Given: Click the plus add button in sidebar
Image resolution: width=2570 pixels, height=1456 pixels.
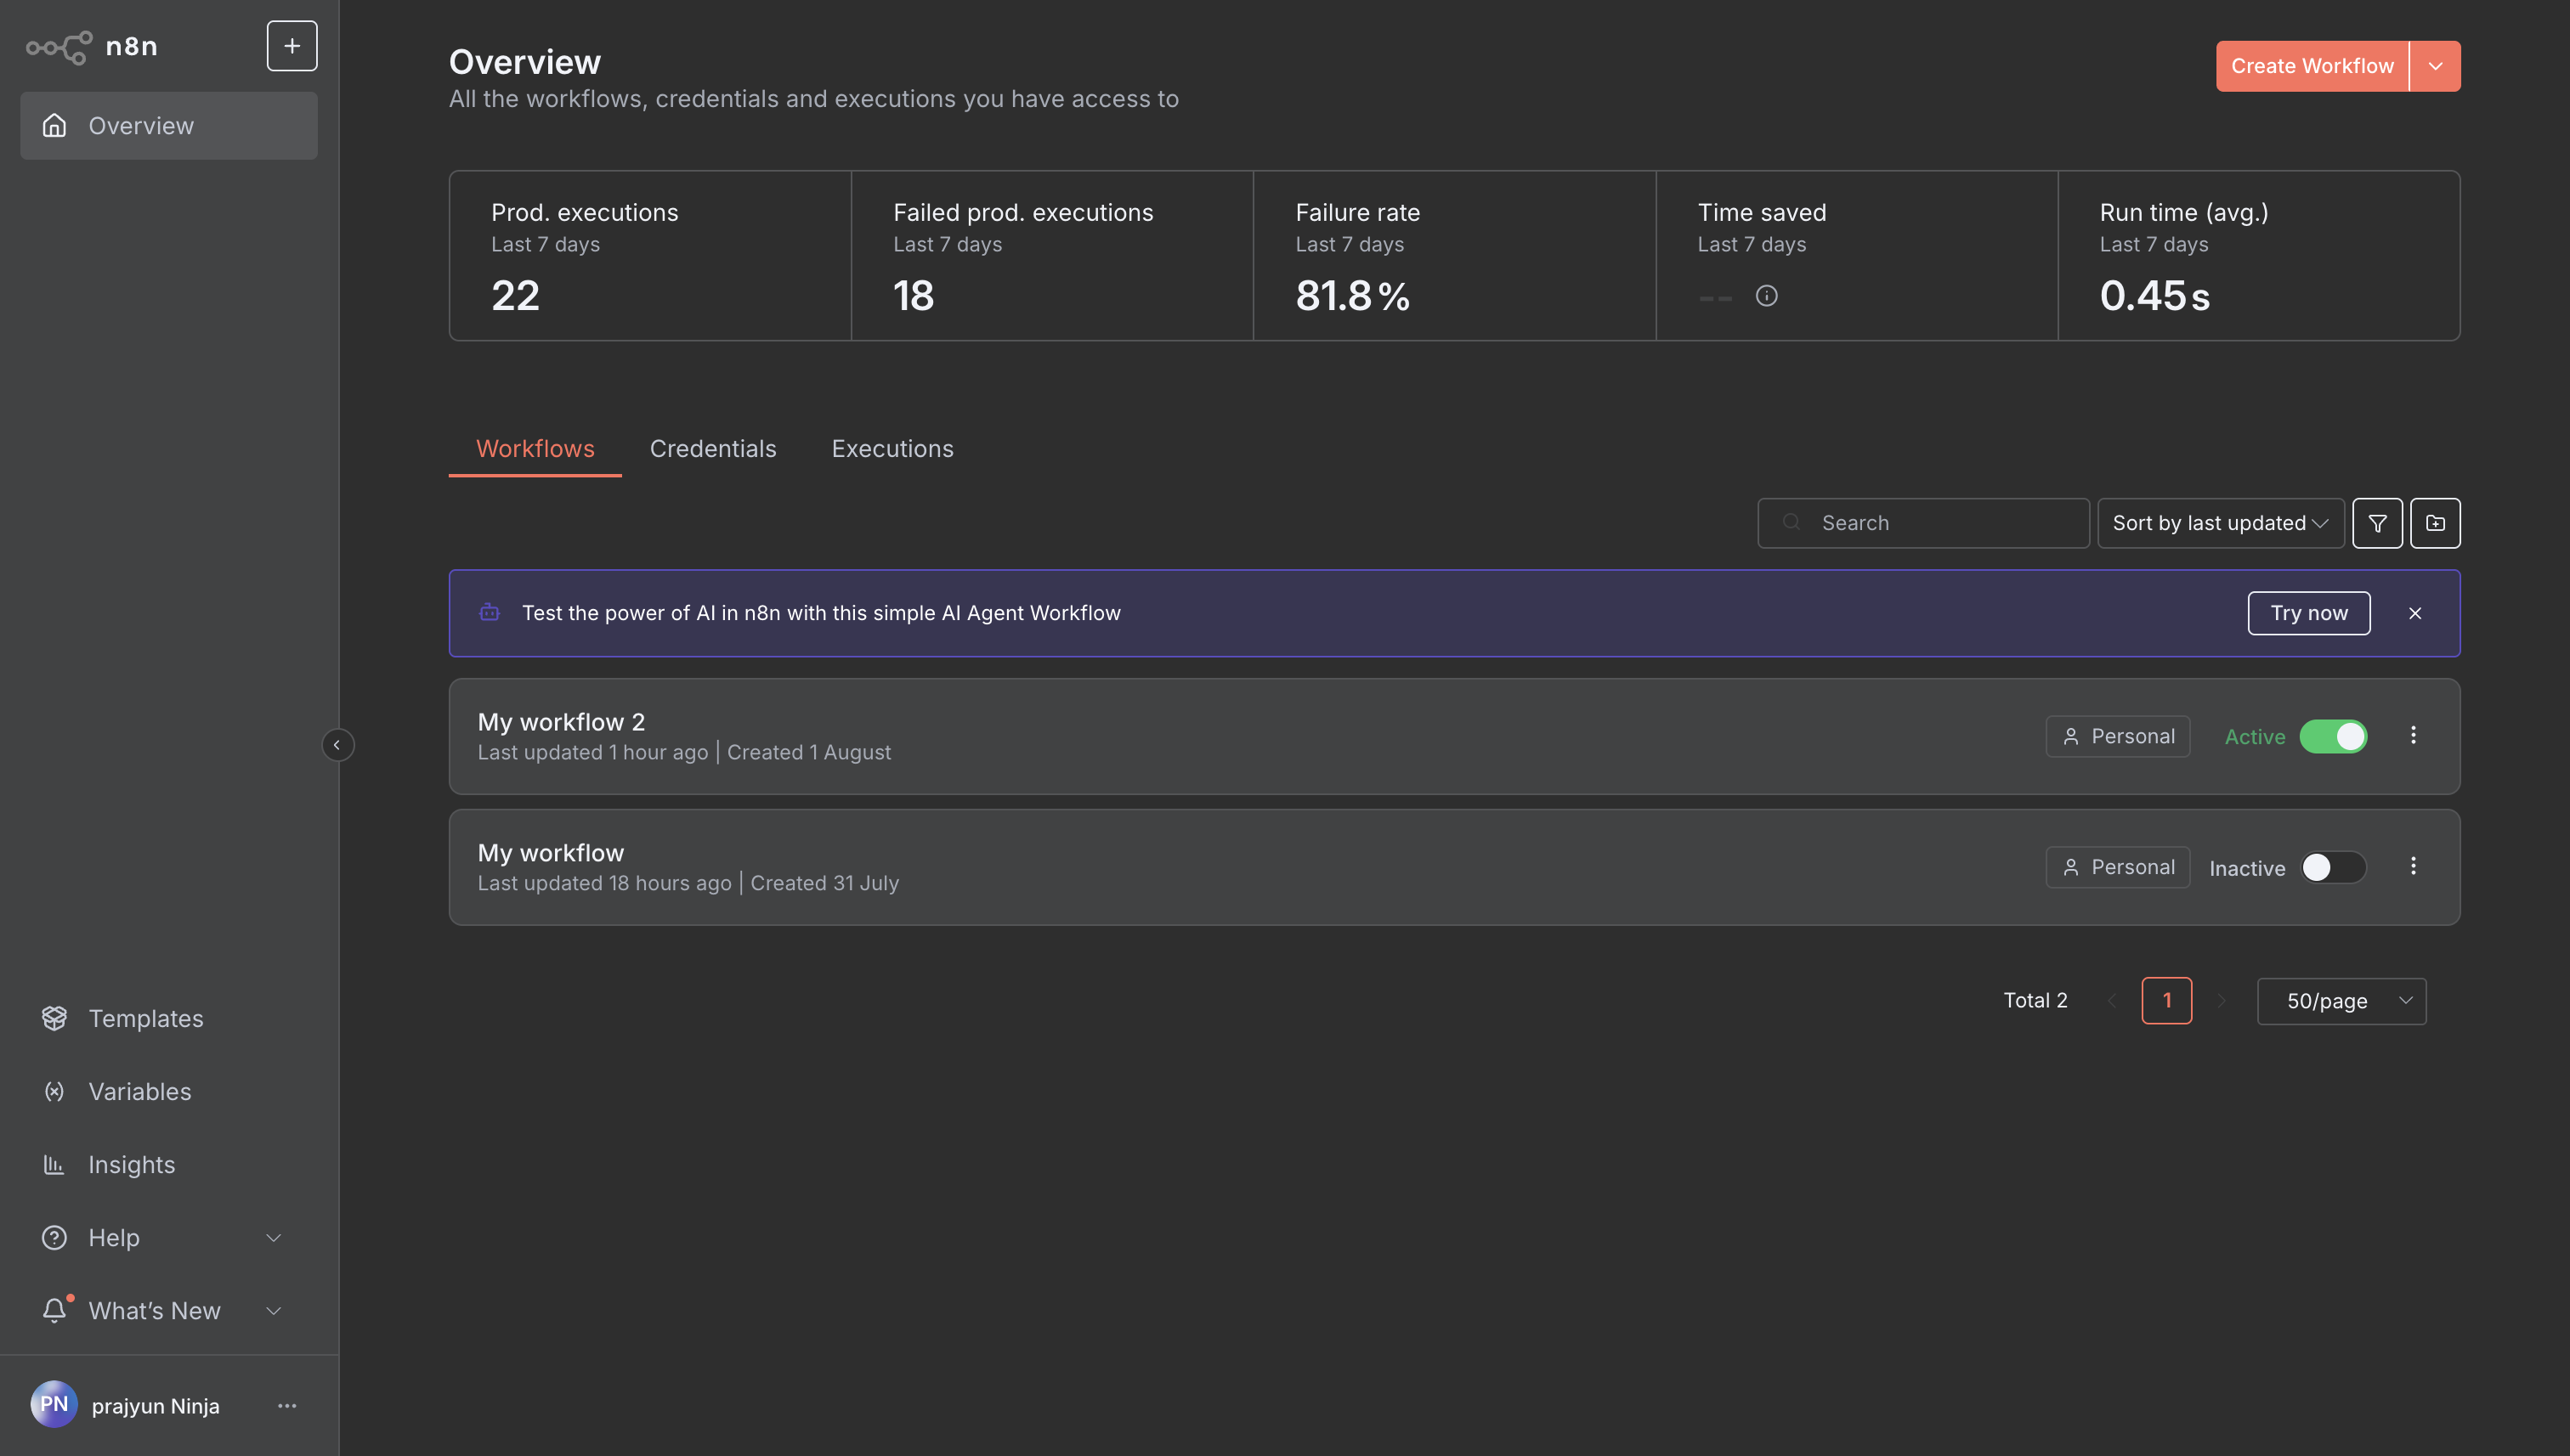Looking at the screenshot, I should [292, 46].
